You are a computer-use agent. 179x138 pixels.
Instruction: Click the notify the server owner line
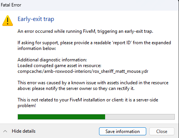coord(76,88)
